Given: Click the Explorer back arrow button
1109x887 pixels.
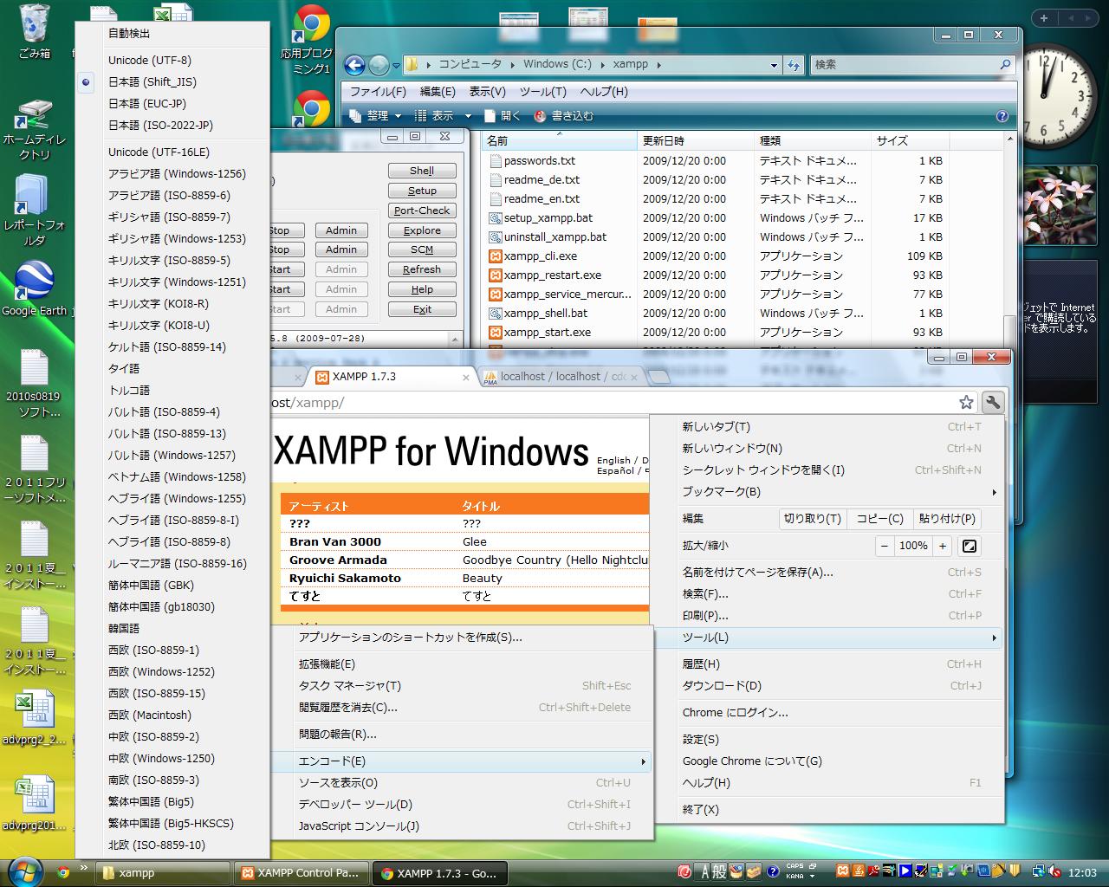Looking at the screenshot, I should [x=354, y=65].
